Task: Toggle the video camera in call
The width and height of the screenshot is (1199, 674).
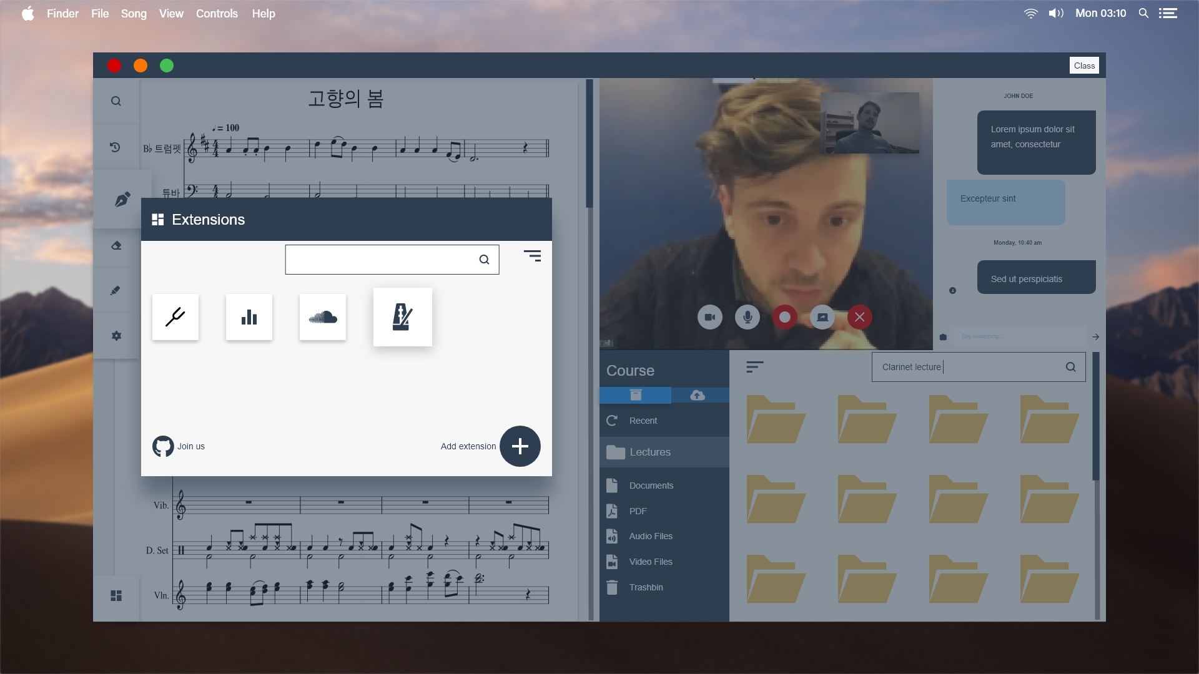Action: 709,317
